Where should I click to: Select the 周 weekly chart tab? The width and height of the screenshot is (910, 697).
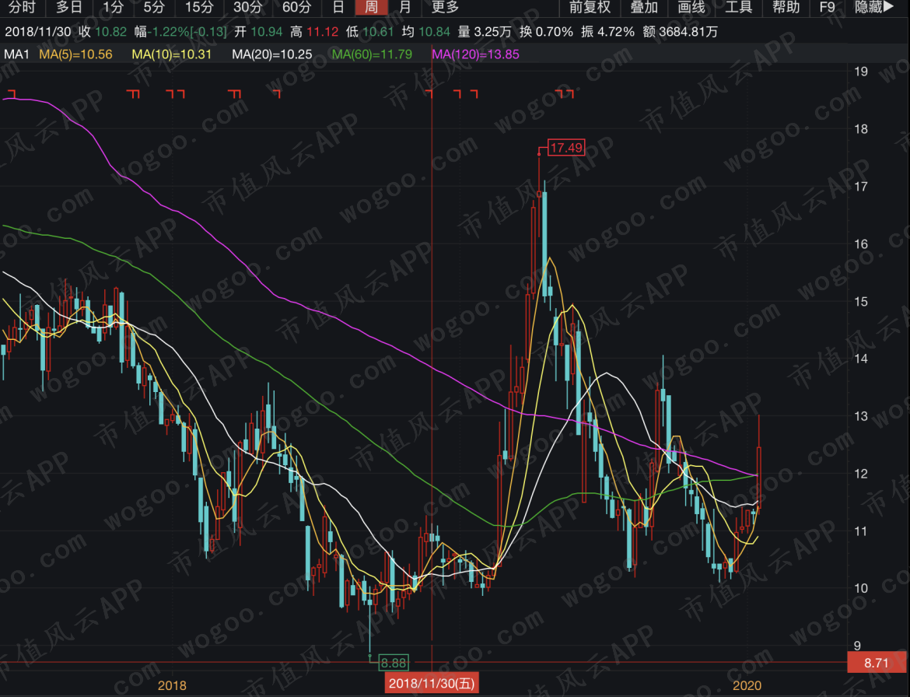pyautogui.click(x=372, y=7)
